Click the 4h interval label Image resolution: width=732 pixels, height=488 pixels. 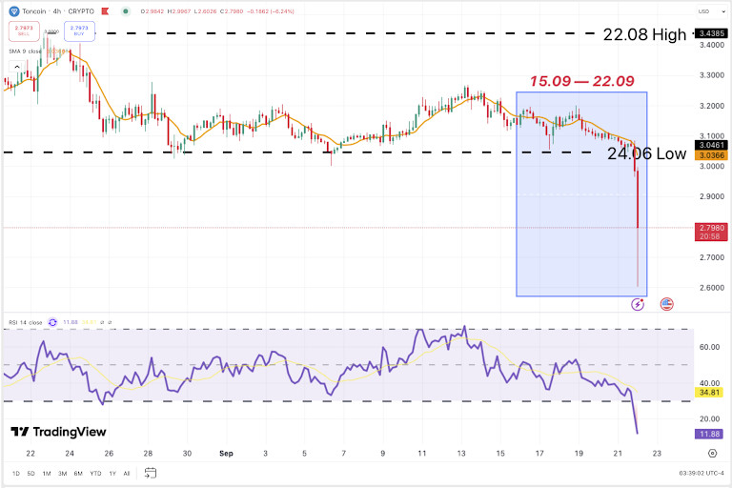coord(57,11)
